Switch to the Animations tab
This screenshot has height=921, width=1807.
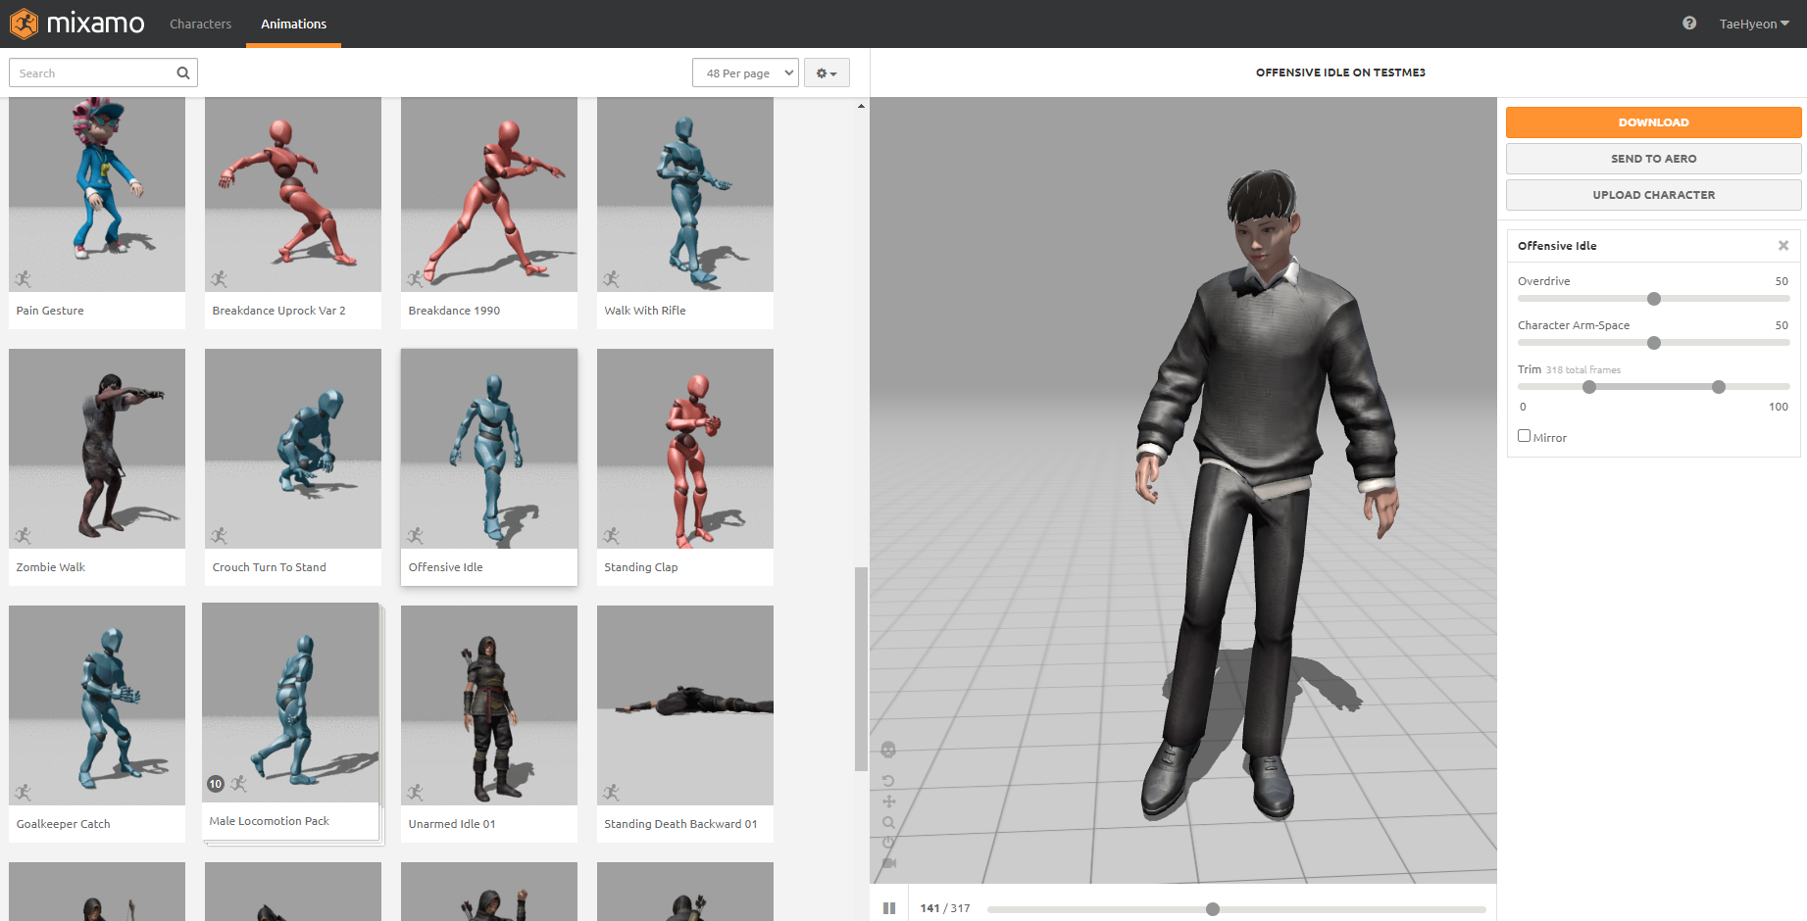click(x=293, y=24)
